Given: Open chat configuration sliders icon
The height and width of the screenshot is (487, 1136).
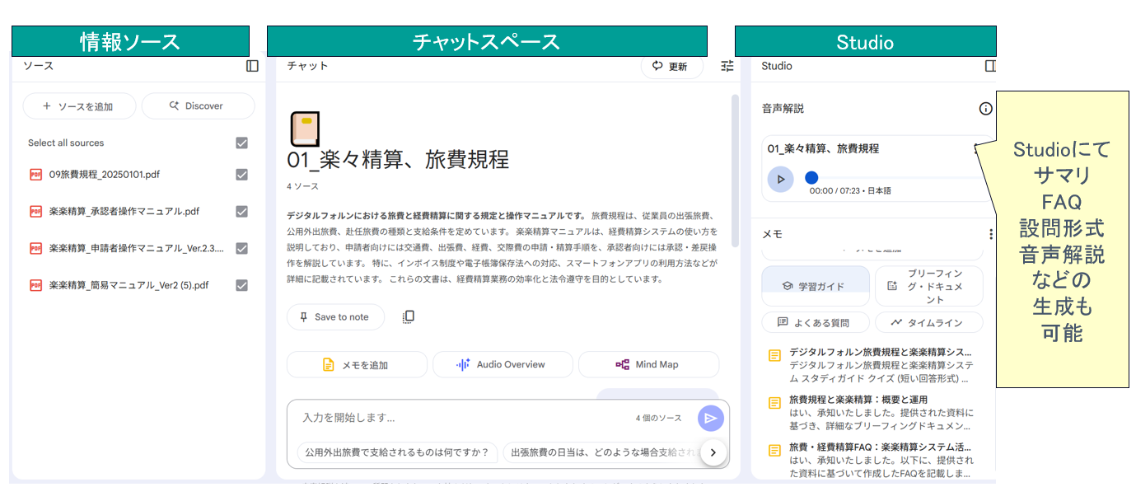Looking at the screenshot, I should [727, 66].
